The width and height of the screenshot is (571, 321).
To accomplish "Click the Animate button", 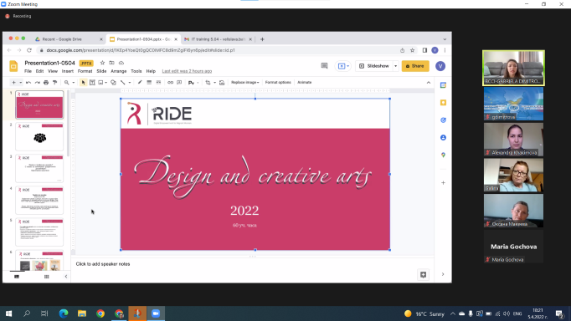I will click(x=305, y=83).
